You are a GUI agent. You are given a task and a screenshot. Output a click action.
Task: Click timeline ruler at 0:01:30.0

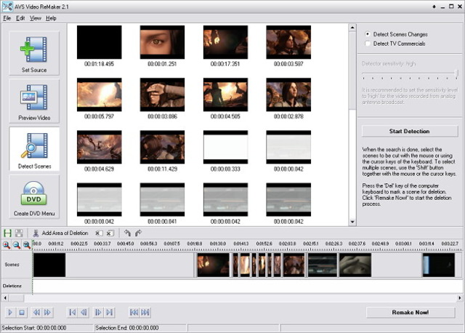[x=218, y=244]
